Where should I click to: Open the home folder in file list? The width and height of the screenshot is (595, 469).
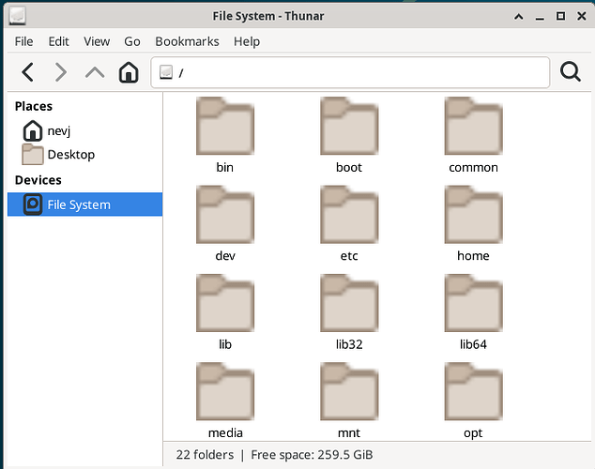[472, 217]
